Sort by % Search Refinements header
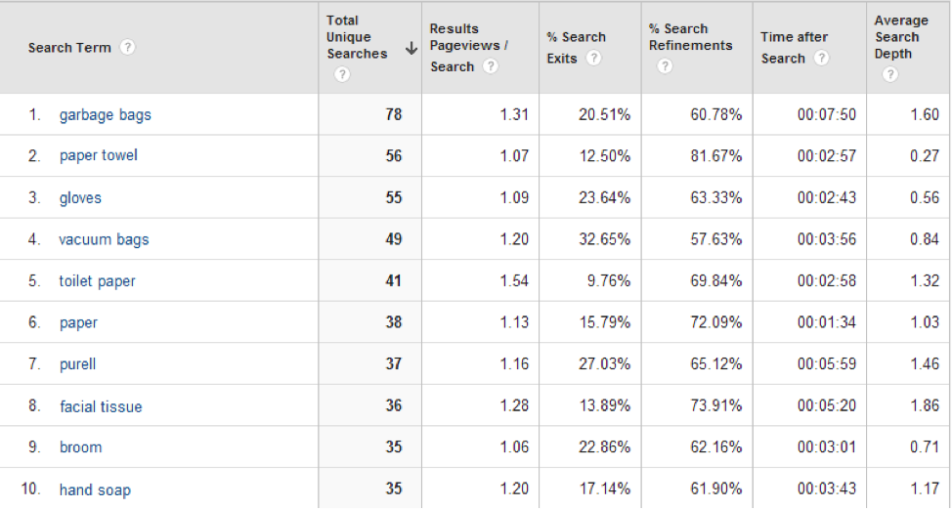This screenshot has height=509, width=952. 690,37
